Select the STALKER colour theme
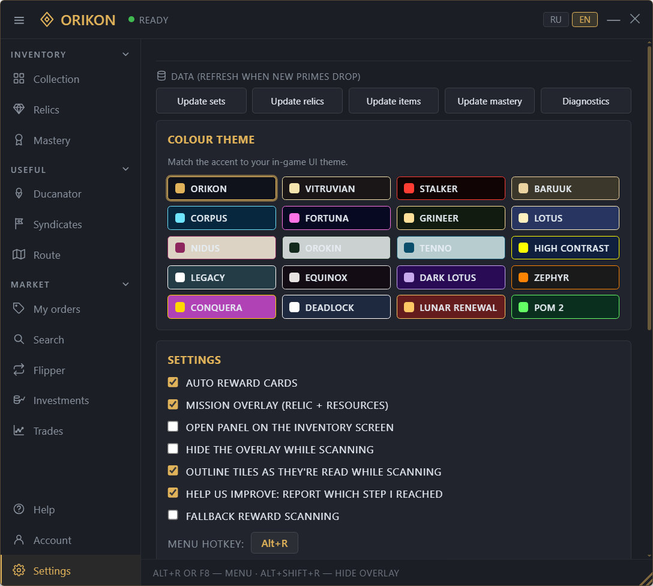Screen dimensions: 653x586 pos(451,189)
